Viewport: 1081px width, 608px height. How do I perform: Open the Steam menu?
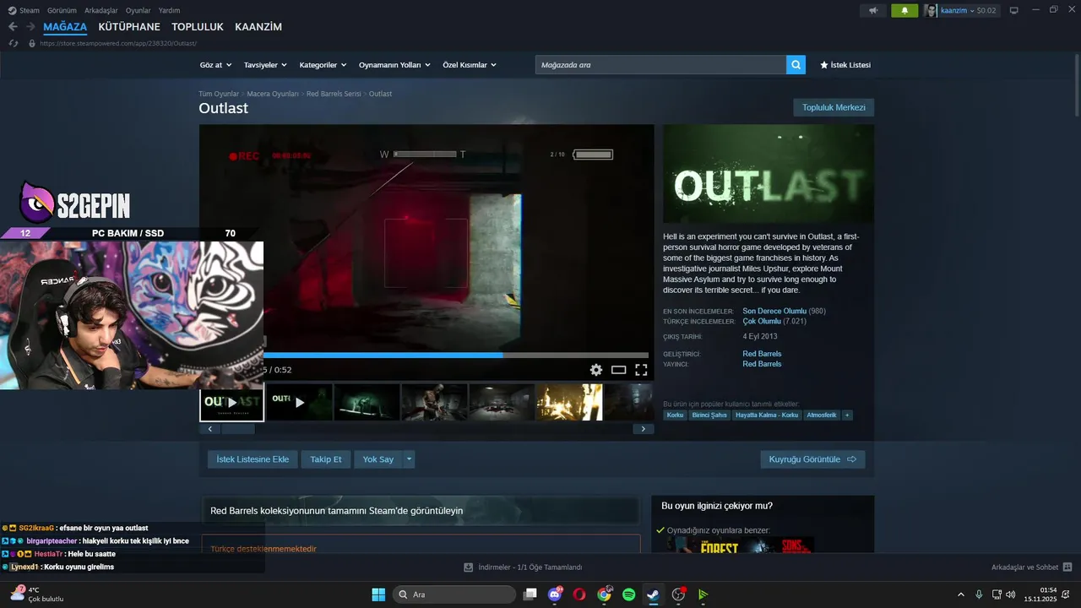pos(24,10)
